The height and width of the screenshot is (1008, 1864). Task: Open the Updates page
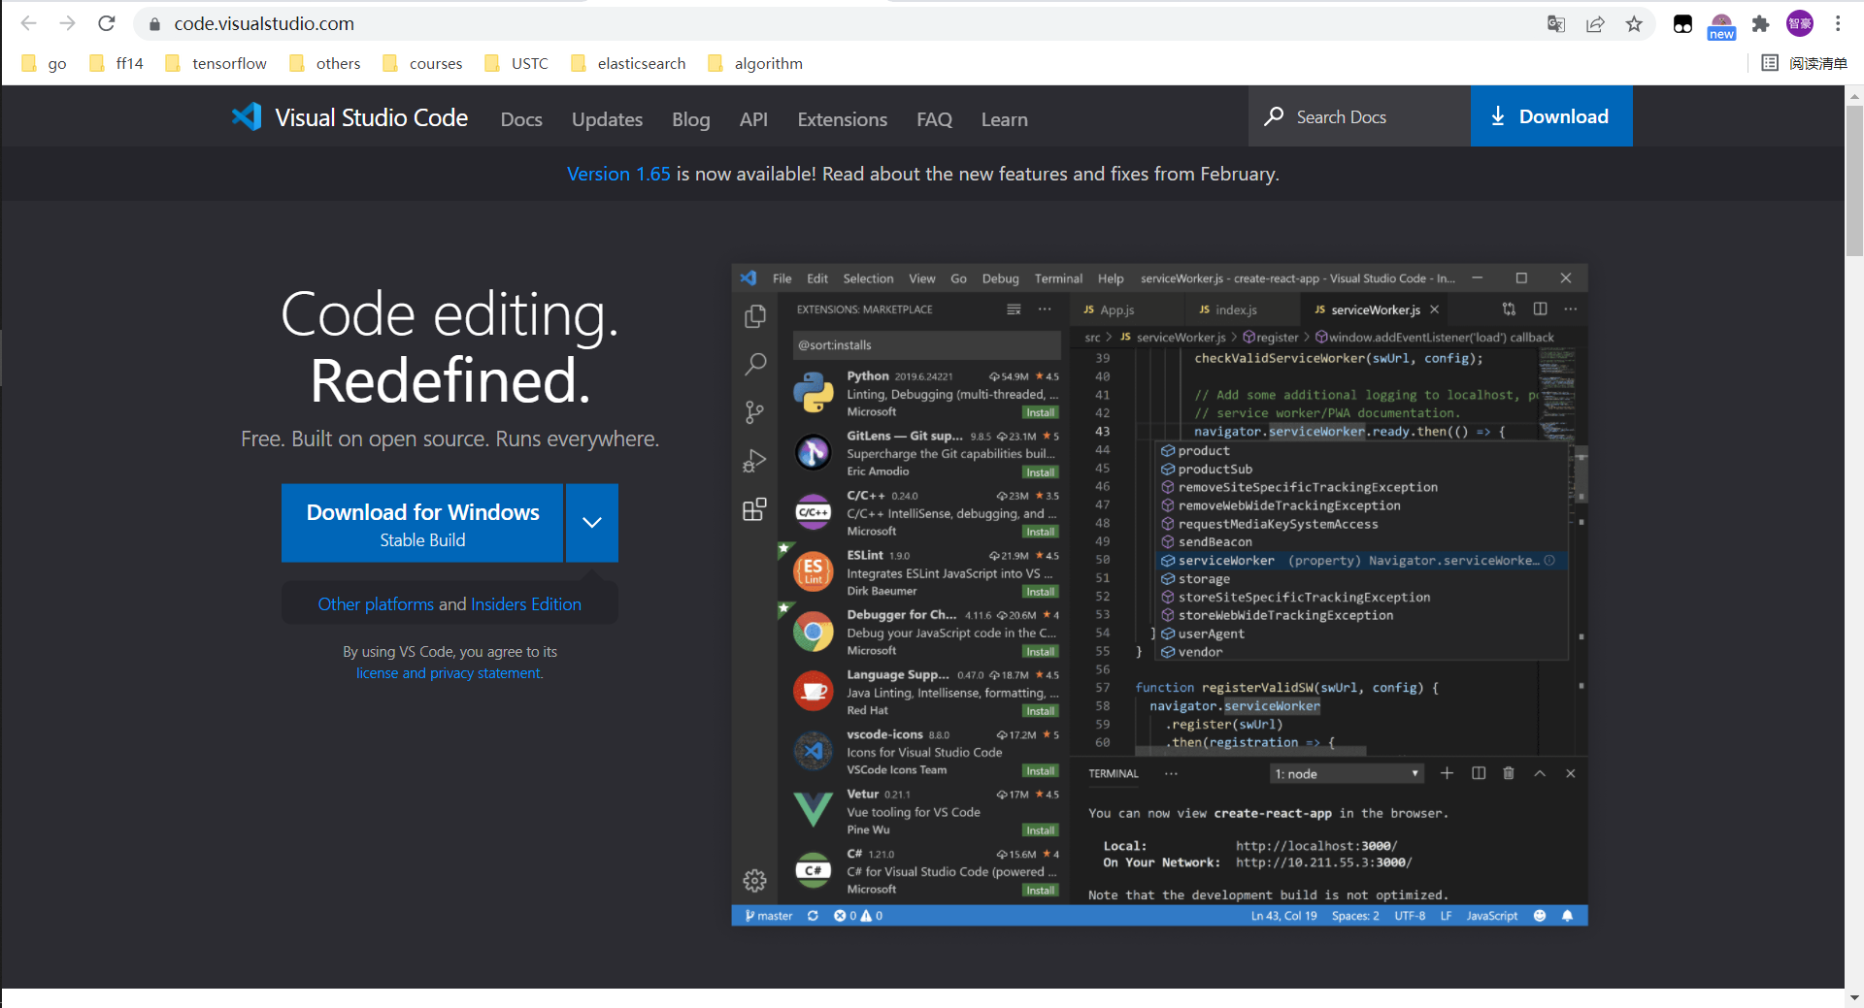[607, 119]
